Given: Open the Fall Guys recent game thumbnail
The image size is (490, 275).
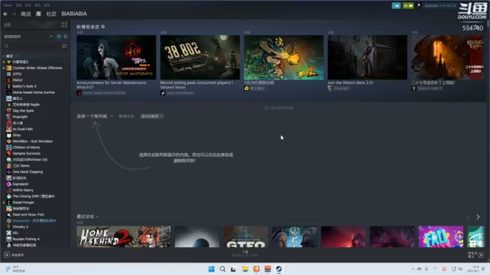Looking at the screenshot, I should pyautogui.click(x=440, y=237).
